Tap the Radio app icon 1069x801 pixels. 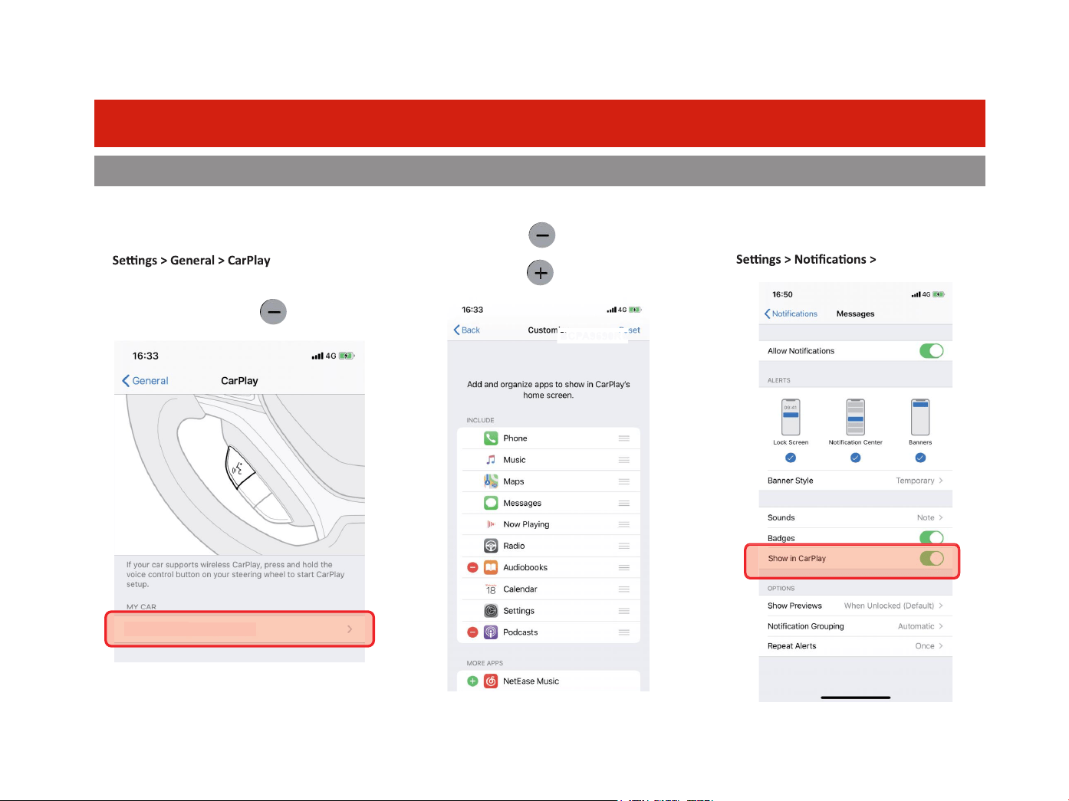[491, 546]
